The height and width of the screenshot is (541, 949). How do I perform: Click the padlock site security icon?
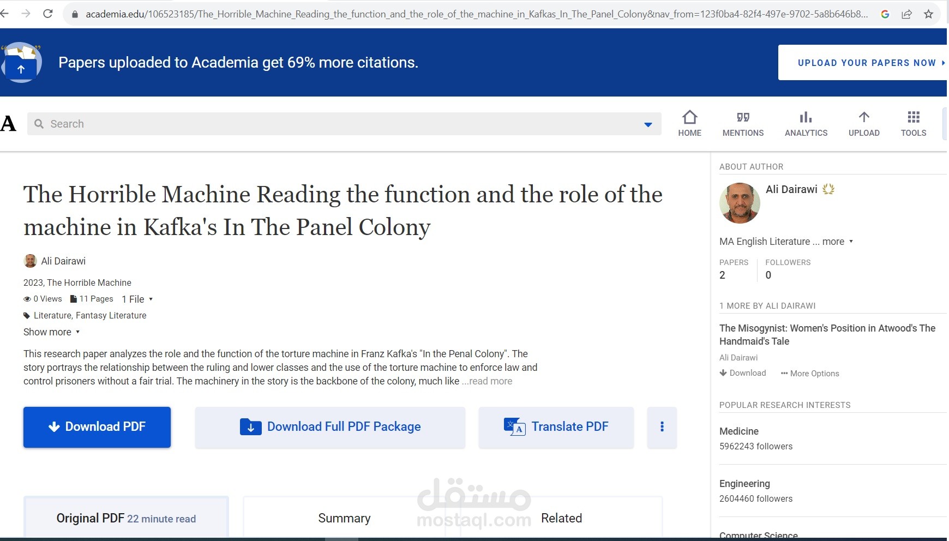(x=75, y=14)
